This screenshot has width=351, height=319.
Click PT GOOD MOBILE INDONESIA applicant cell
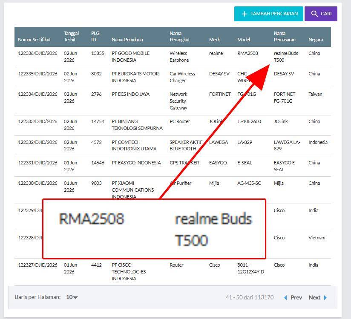click(130, 57)
